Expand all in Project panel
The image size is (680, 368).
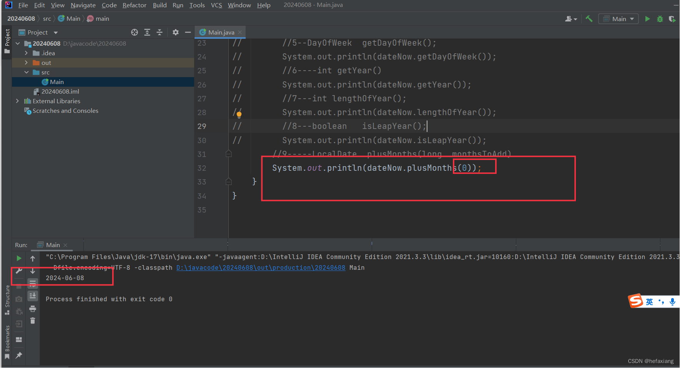tap(147, 32)
